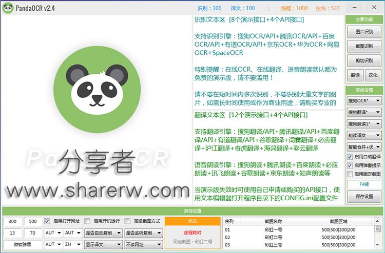Click the F4键 hotkey field

coord(364,184)
